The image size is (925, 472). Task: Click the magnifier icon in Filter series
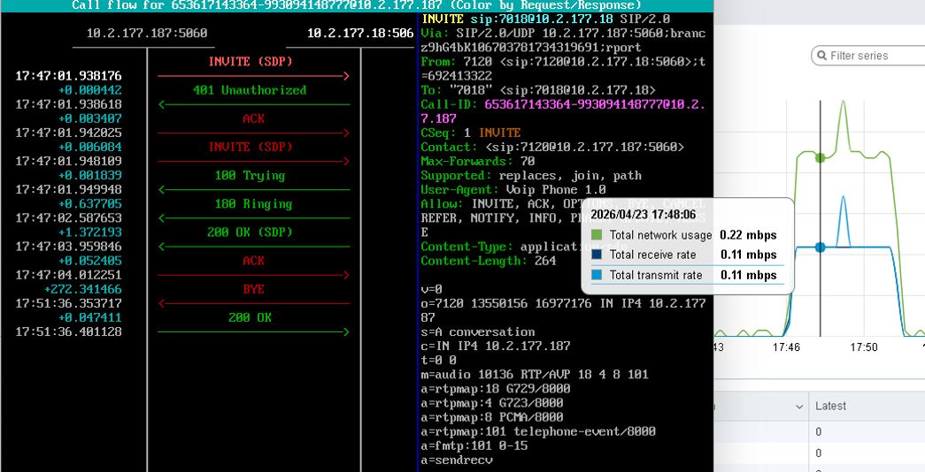[x=821, y=56]
